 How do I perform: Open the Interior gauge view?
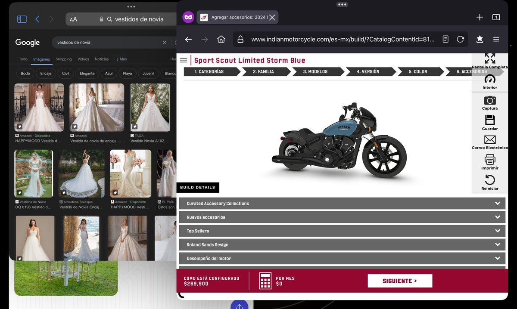(490, 82)
